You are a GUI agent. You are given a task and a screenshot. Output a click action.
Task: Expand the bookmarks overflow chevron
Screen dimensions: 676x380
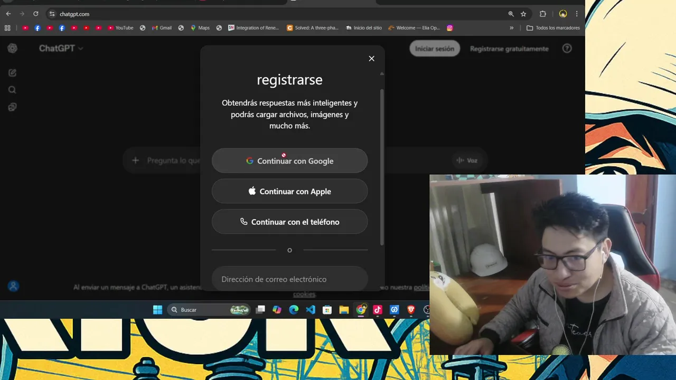[x=511, y=28]
